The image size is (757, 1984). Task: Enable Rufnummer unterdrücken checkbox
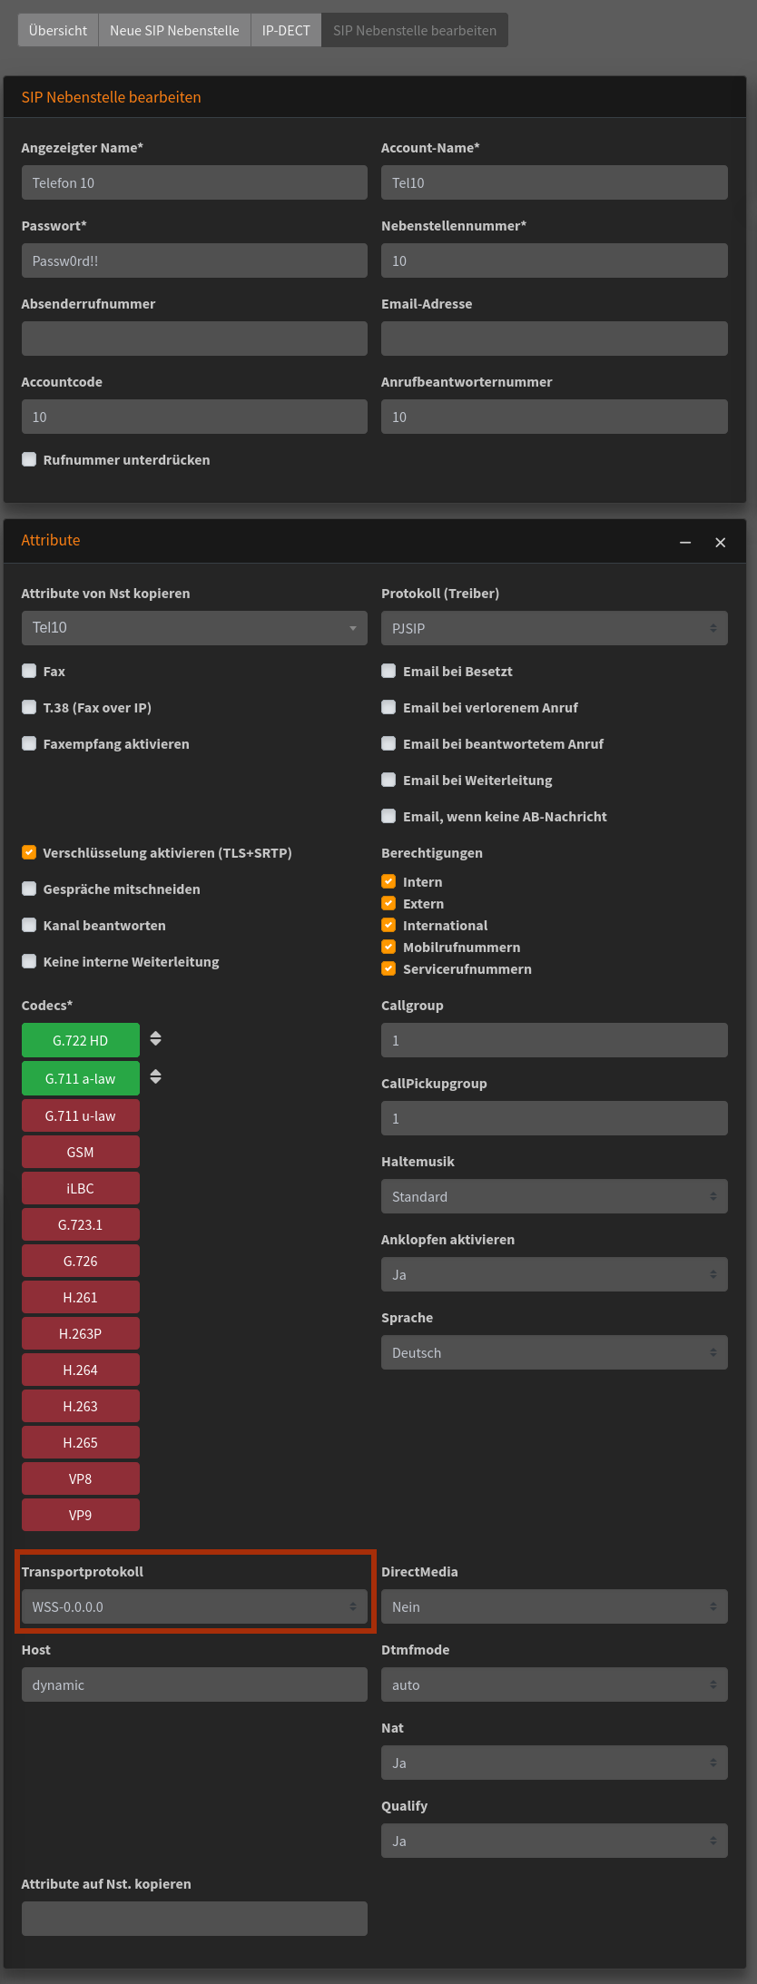tap(29, 459)
